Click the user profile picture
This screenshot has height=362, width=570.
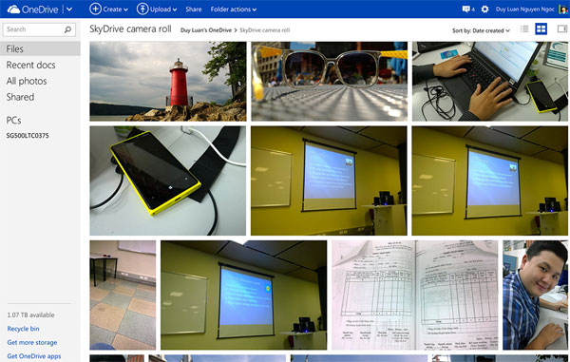pyautogui.click(x=563, y=10)
